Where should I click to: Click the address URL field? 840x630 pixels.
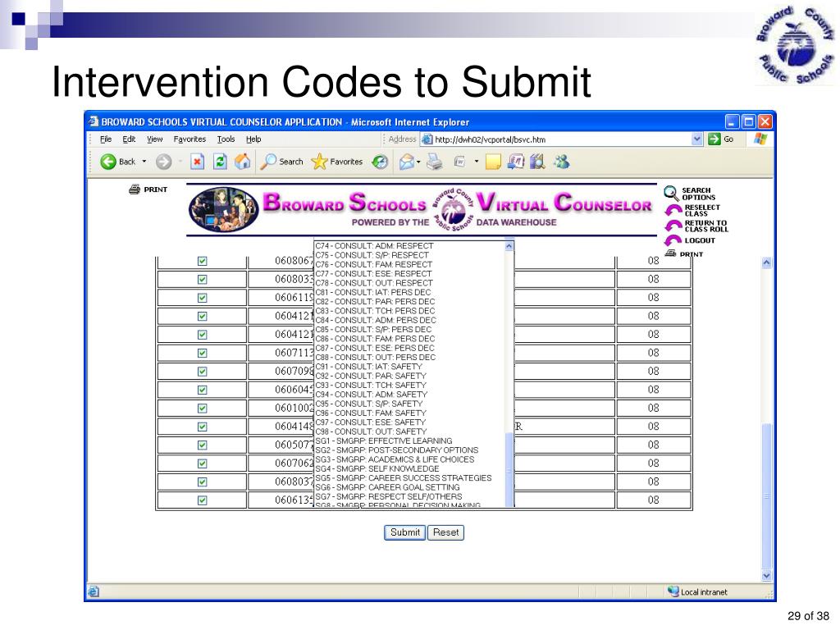561,139
